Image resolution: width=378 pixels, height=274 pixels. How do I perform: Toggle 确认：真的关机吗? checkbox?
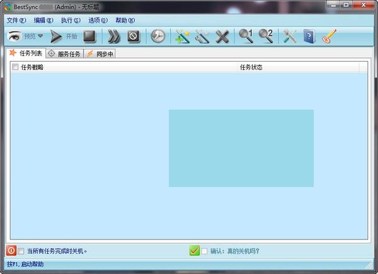[204, 251]
